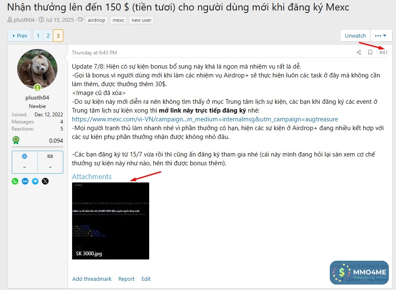
Task: Click the money banknote icon in user box
Action: [50, 157]
